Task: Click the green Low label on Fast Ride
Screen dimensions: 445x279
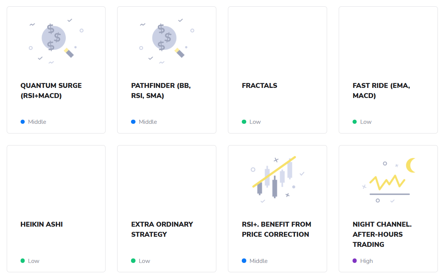Action: coord(365,122)
